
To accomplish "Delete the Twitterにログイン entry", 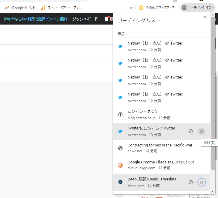I will 201,131.
